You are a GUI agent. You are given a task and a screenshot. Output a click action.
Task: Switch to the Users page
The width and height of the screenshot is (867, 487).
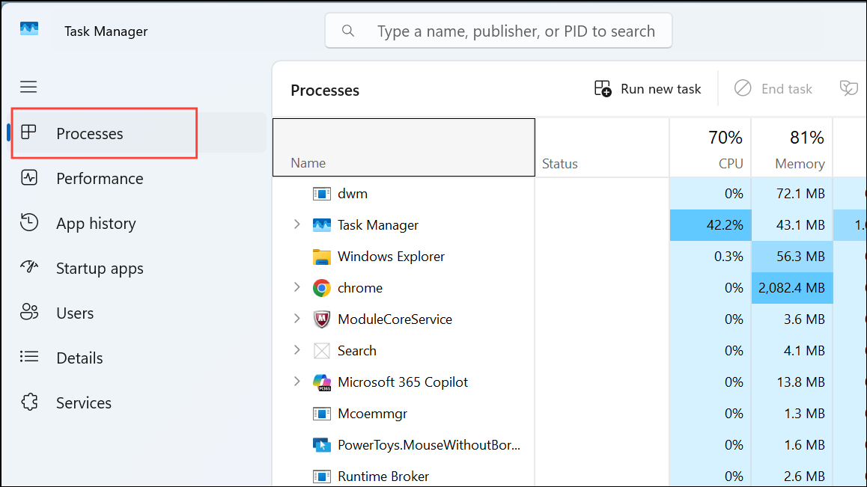tap(139, 313)
